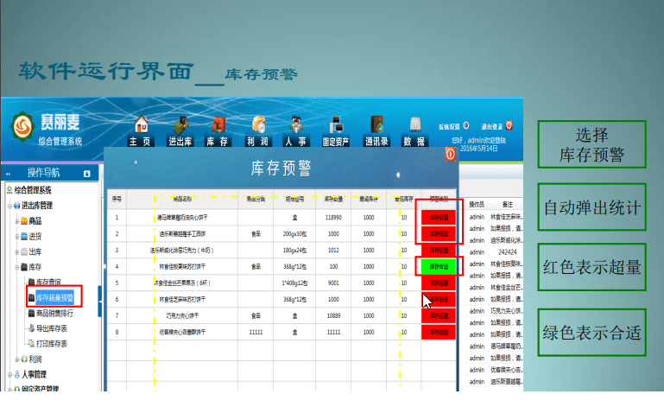Close the 库存预警 popup window
Image resolution: width=664 pixels, height=407 pixels.
click(x=450, y=154)
